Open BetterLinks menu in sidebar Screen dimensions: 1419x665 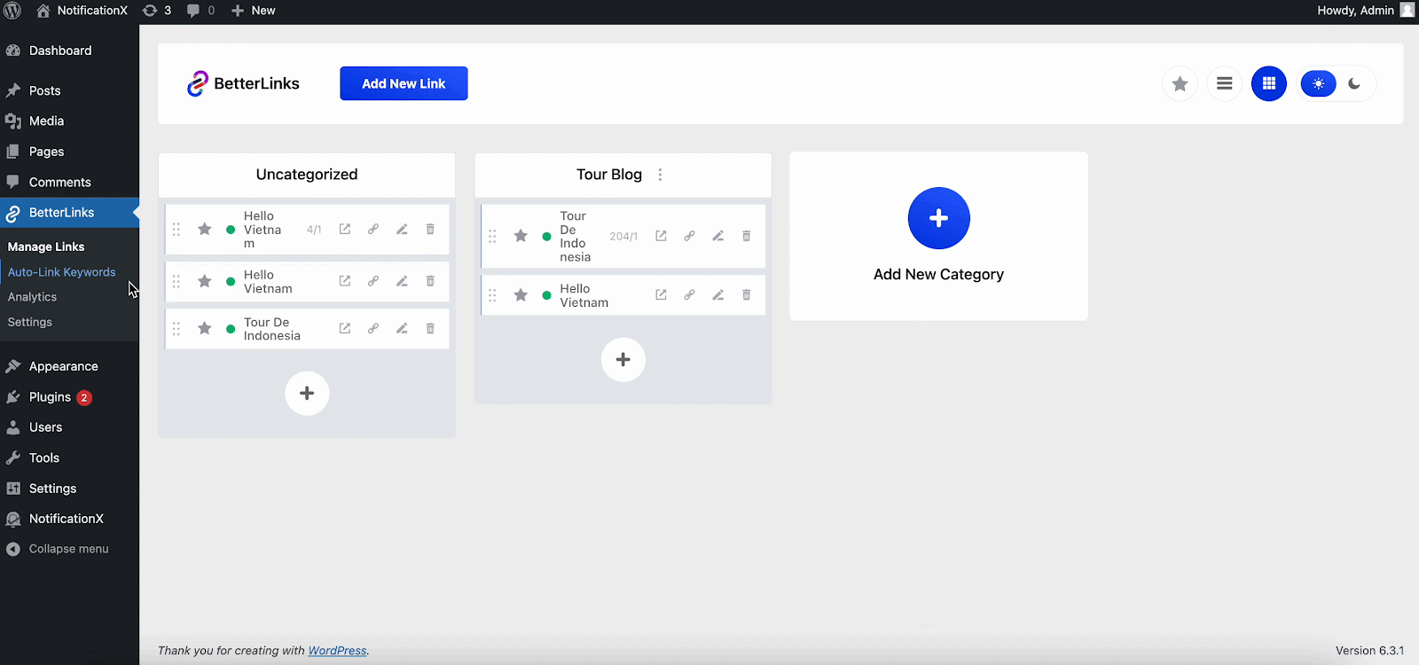[x=69, y=213]
